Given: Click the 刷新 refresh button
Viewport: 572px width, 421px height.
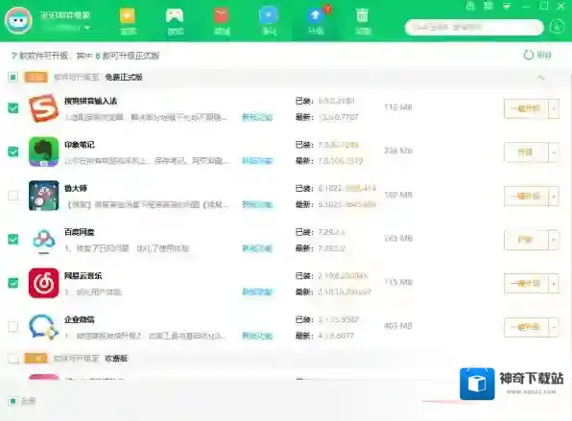Looking at the screenshot, I should point(537,55).
